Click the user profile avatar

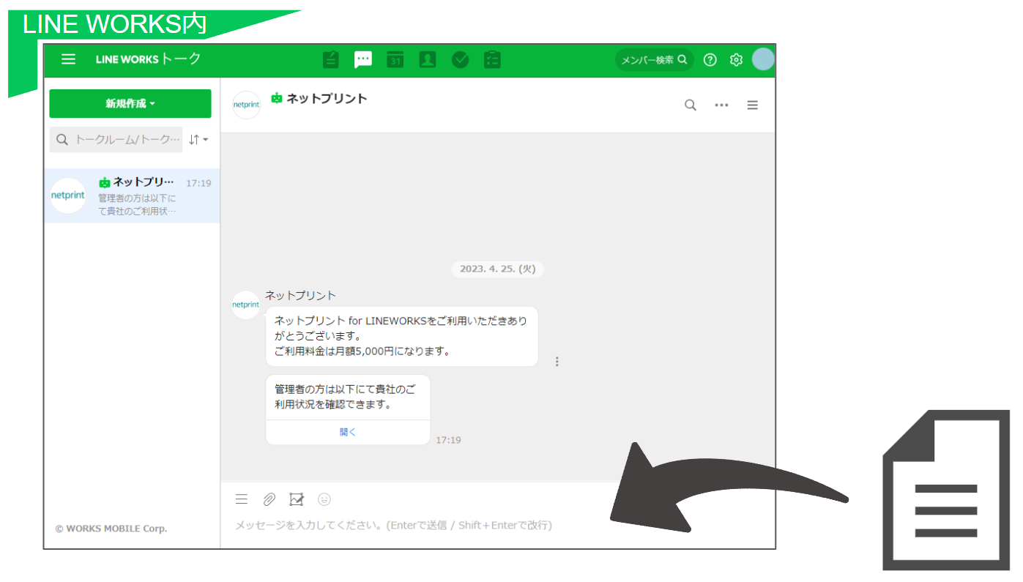(763, 59)
